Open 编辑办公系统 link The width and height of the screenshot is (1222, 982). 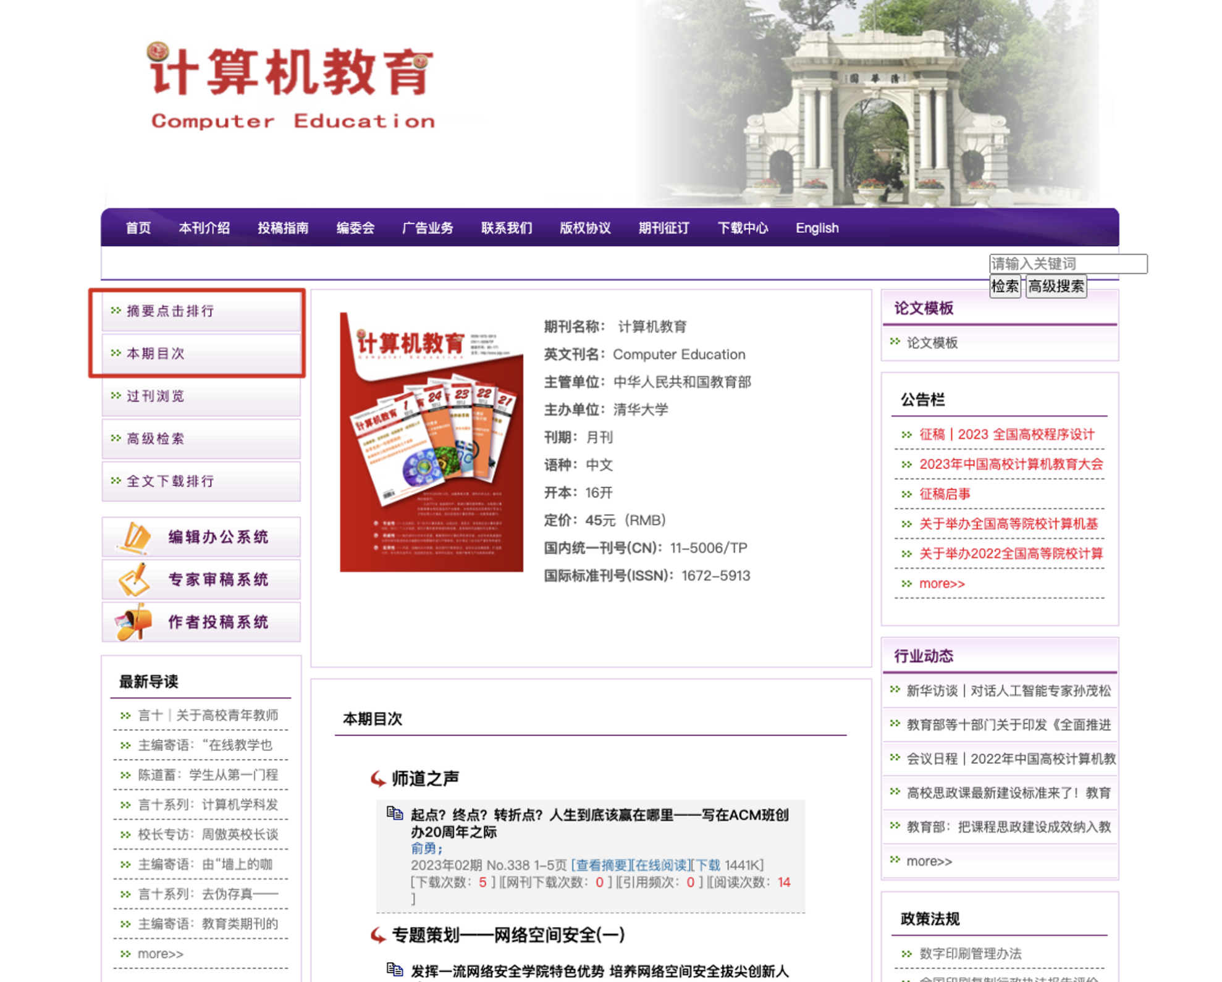click(x=218, y=537)
